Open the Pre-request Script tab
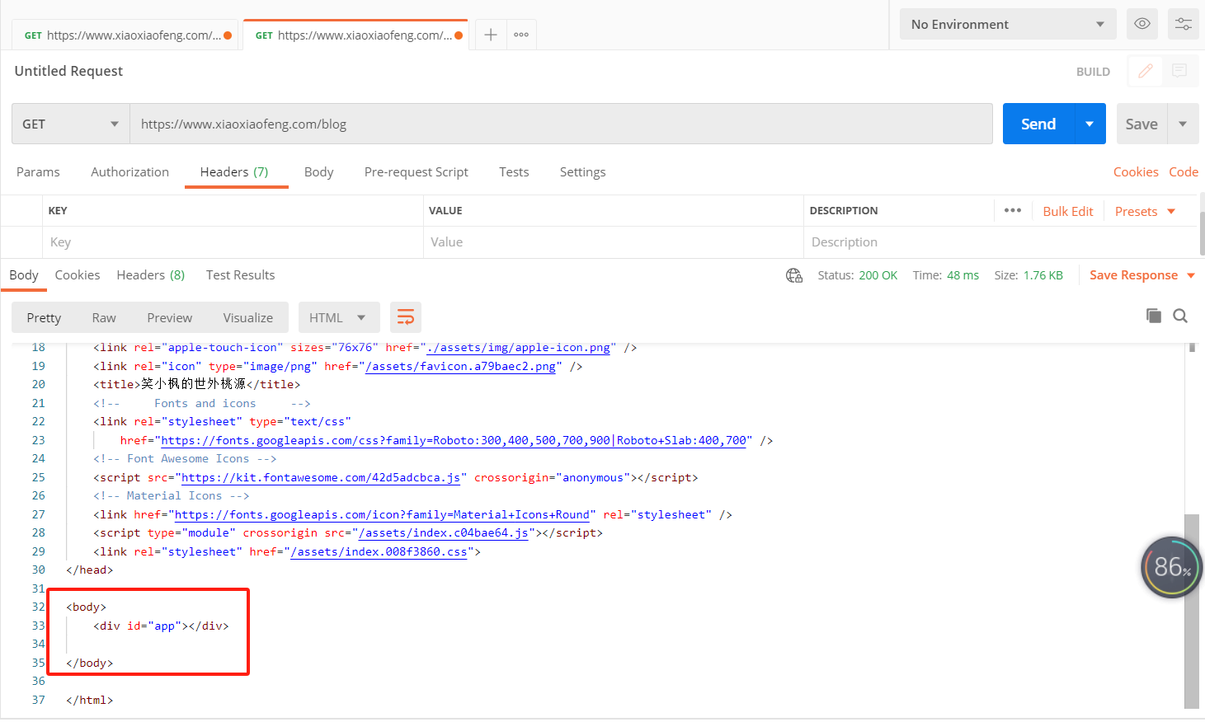Screen dimensions: 1205x722 (416, 171)
